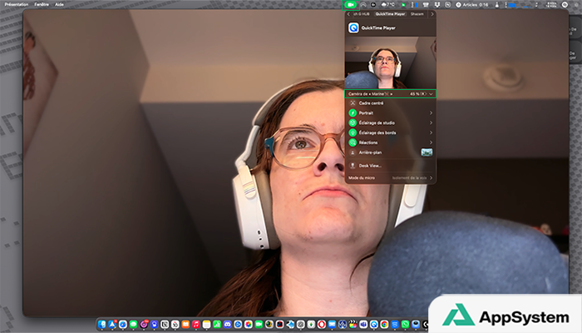Expand the Portrait options chevron
Screen dimensions: 582x333
(x=431, y=112)
